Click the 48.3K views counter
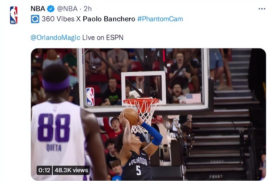 [x=71, y=170]
